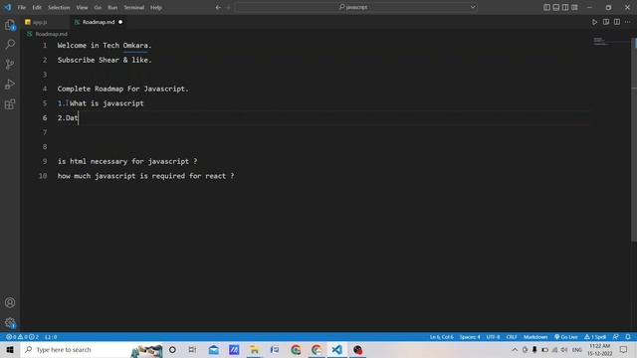Open the Customize Layout button
The width and height of the screenshot is (637, 358).
574,7
